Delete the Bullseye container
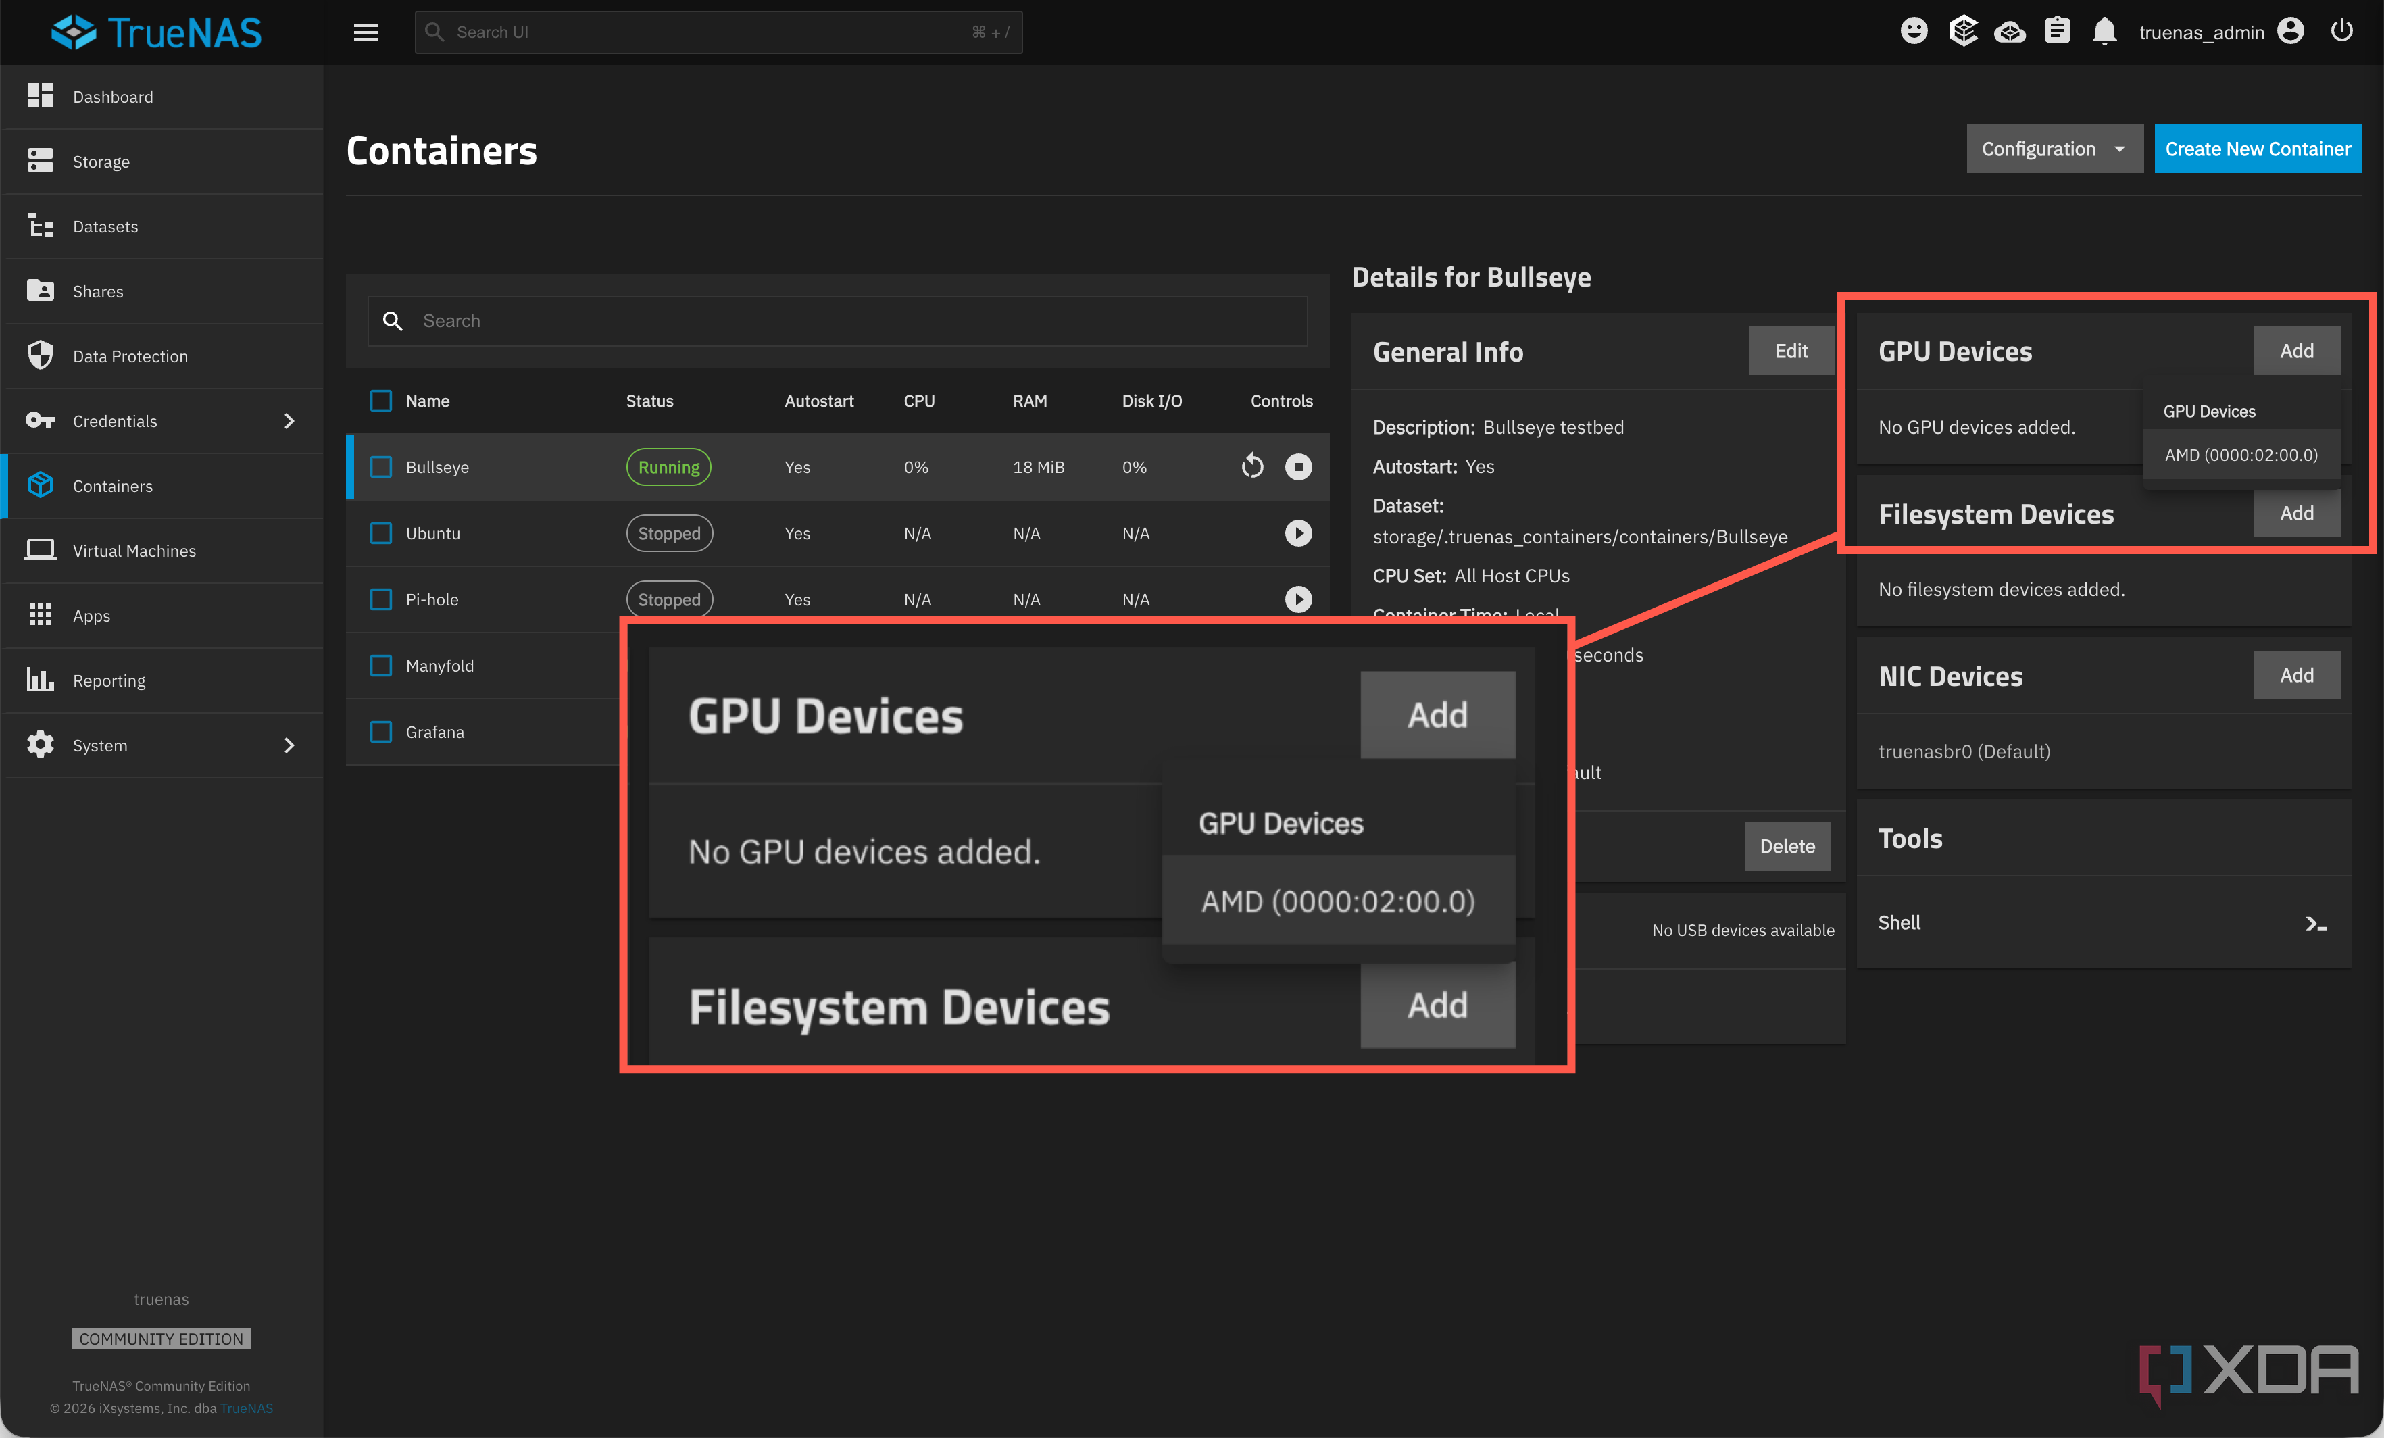Screen dimensions: 2384x1438 [x=1787, y=846]
